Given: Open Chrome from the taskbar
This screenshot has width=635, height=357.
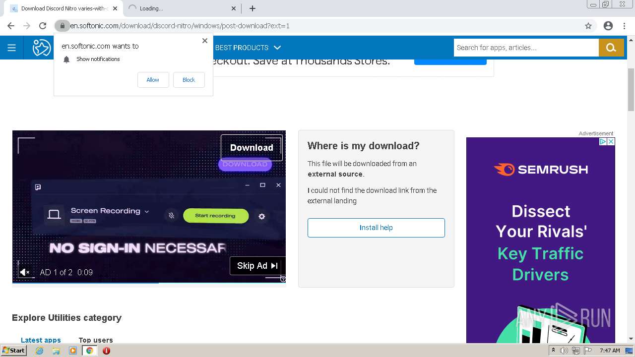Looking at the screenshot, I should [x=90, y=351].
